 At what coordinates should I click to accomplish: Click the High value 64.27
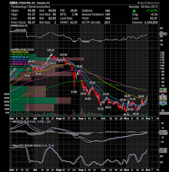pos(31,15)
